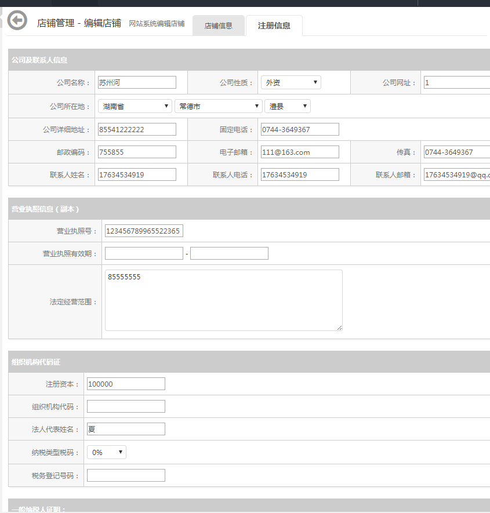Select the 电子邮箱 input field

tap(300, 152)
